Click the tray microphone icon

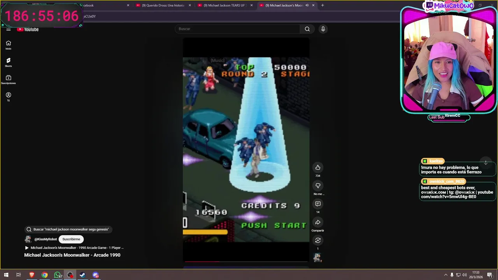click(452, 275)
